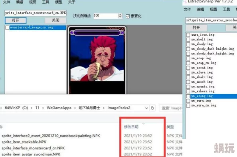Screen dimensions: 237x157
Task: Toggle the 像素化 checkbox
Action: [128, 16]
